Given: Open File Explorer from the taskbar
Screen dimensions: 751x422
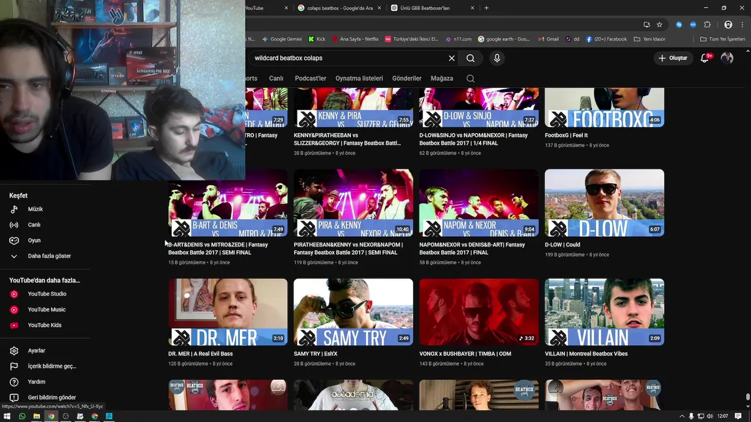Looking at the screenshot, I should [36, 416].
